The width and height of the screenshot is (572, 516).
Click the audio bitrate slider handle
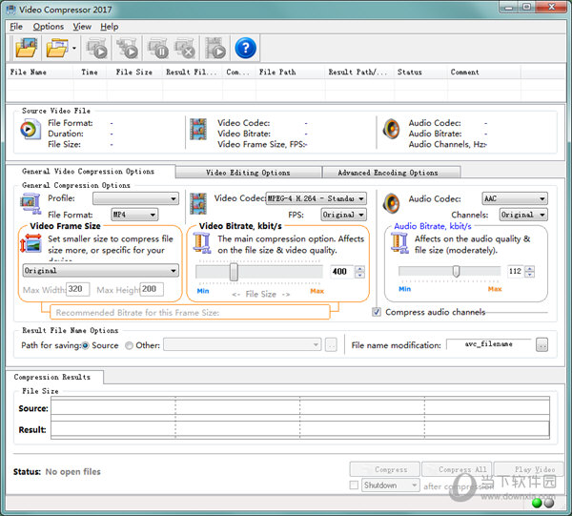click(456, 271)
